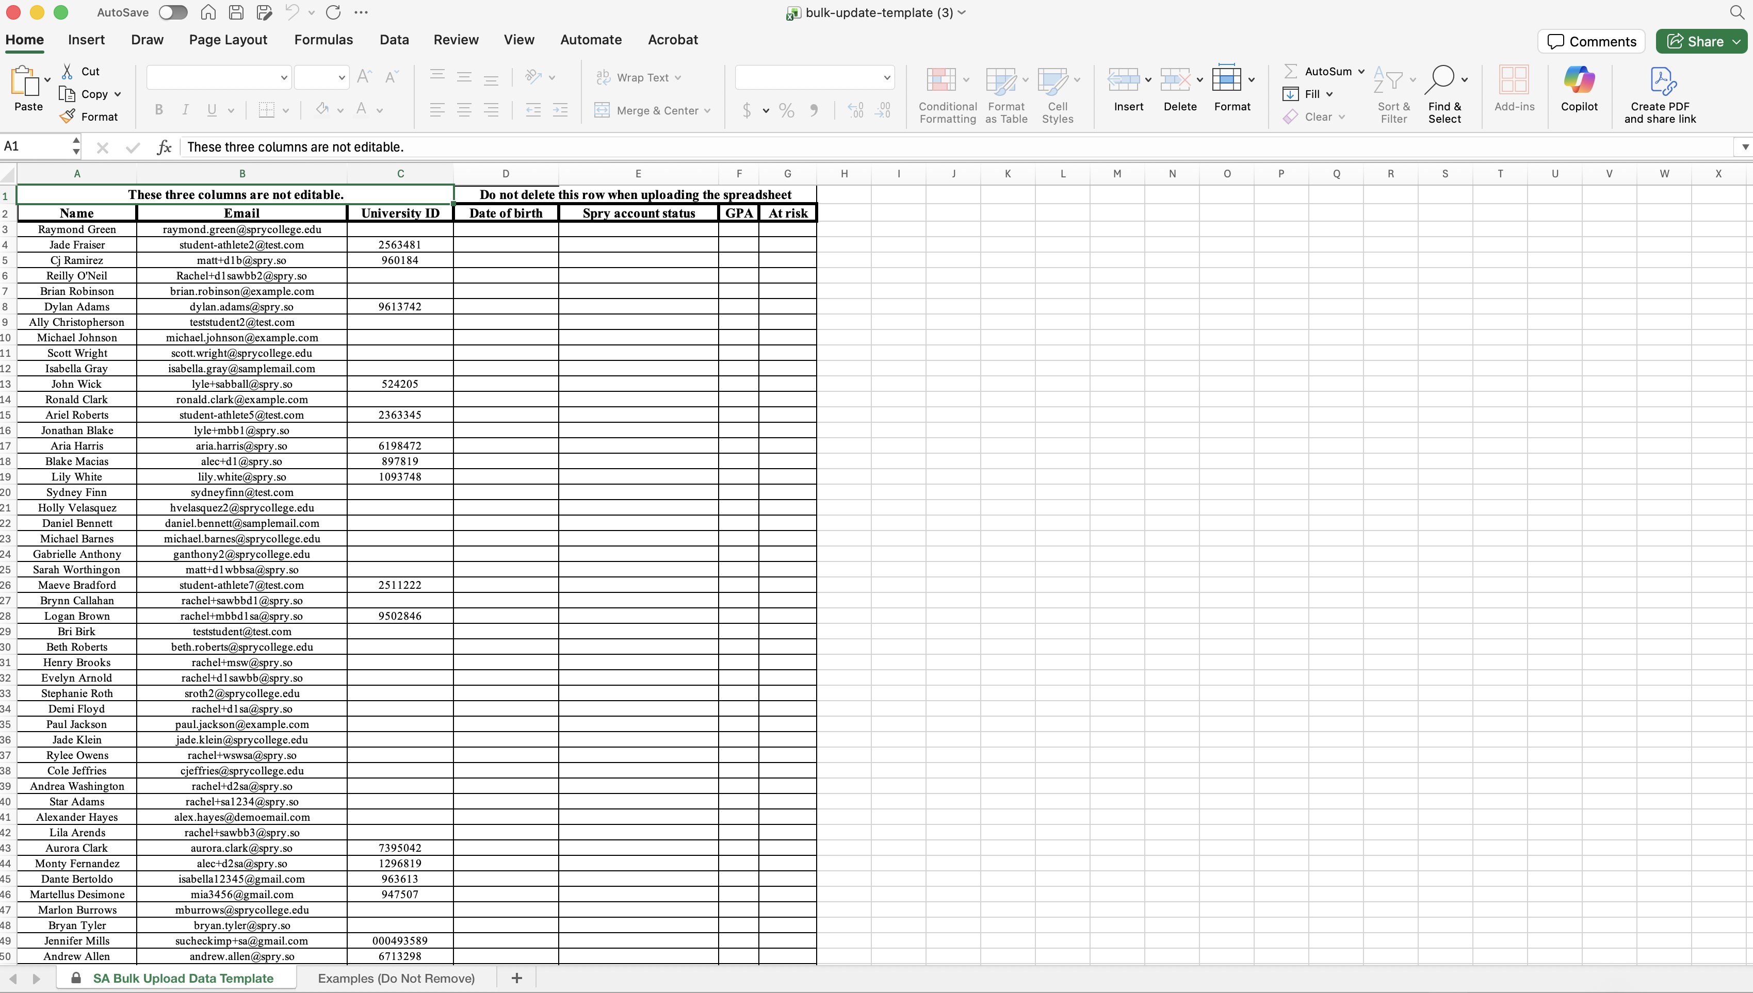This screenshot has width=1753, height=993.
Task: Open the font name combo box
Action: coord(219,77)
